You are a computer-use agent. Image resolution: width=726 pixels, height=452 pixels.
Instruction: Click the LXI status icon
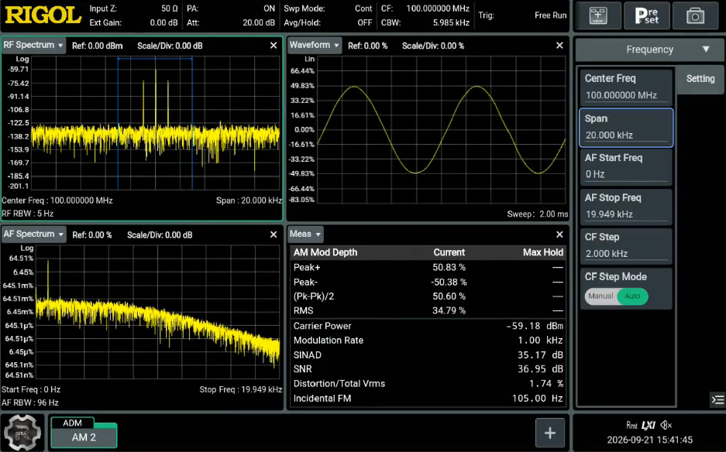click(649, 425)
